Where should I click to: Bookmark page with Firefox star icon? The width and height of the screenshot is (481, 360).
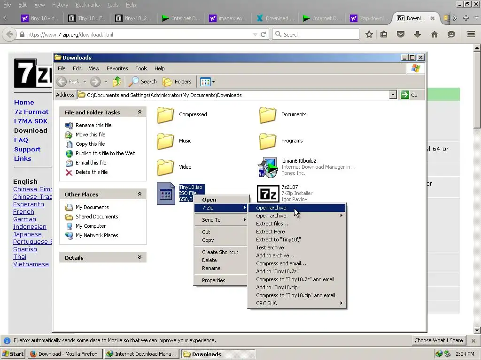pyautogui.click(x=369, y=34)
